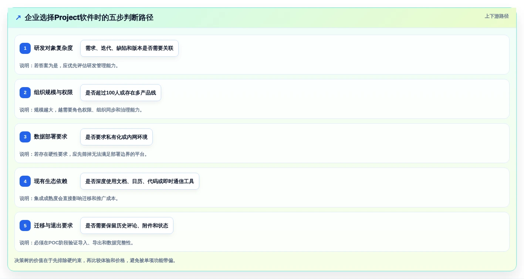Select step number badge 5

pos(25,225)
